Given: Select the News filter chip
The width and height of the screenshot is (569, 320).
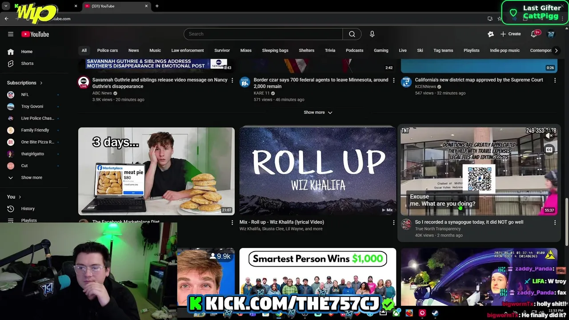Looking at the screenshot, I should point(134,51).
